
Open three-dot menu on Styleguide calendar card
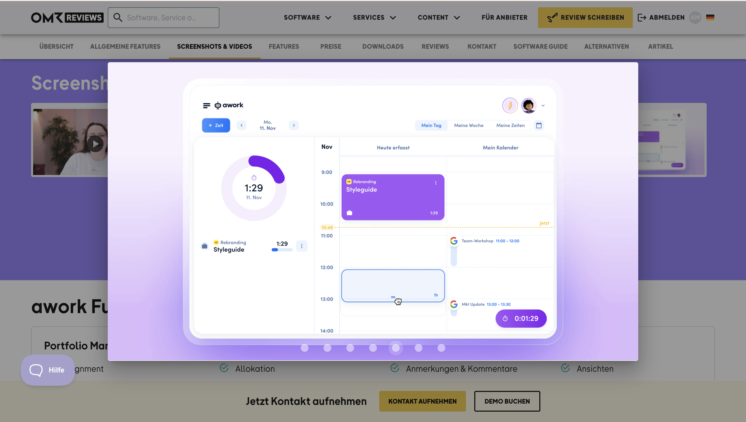pyautogui.click(x=435, y=182)
